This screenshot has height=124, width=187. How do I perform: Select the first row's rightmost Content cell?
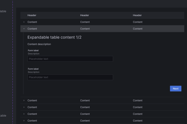click(137, 22)
